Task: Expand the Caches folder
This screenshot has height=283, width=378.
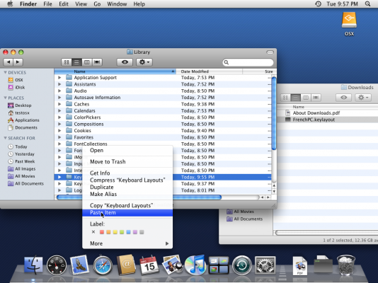Action: (x=59, y=104)
